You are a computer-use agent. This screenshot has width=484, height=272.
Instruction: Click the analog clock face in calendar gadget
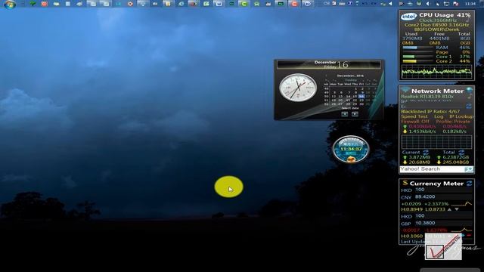pyautogui.click(x=298, y=88)
